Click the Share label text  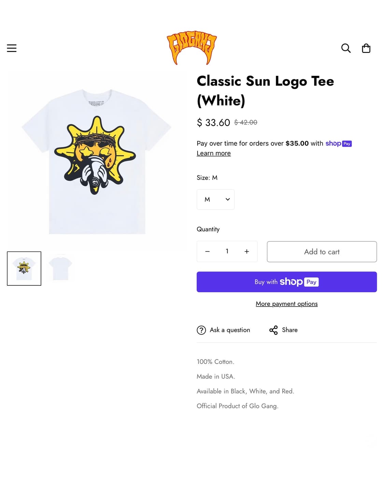tap(290, 330)
